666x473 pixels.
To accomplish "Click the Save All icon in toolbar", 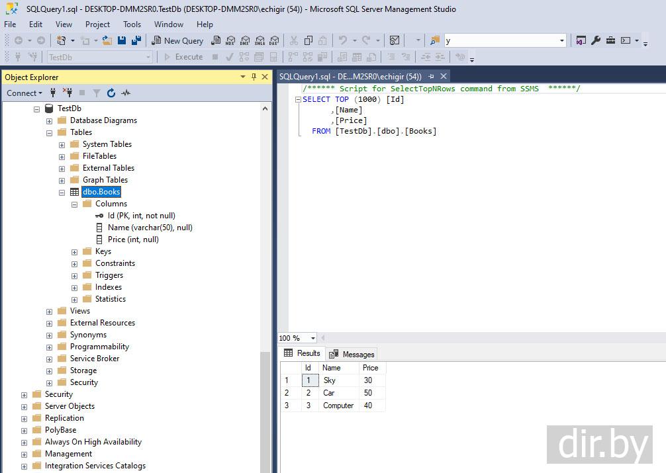I will point(136,40).
